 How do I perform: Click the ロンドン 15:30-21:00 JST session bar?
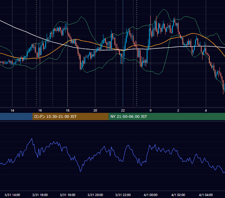tap(70, 116)
